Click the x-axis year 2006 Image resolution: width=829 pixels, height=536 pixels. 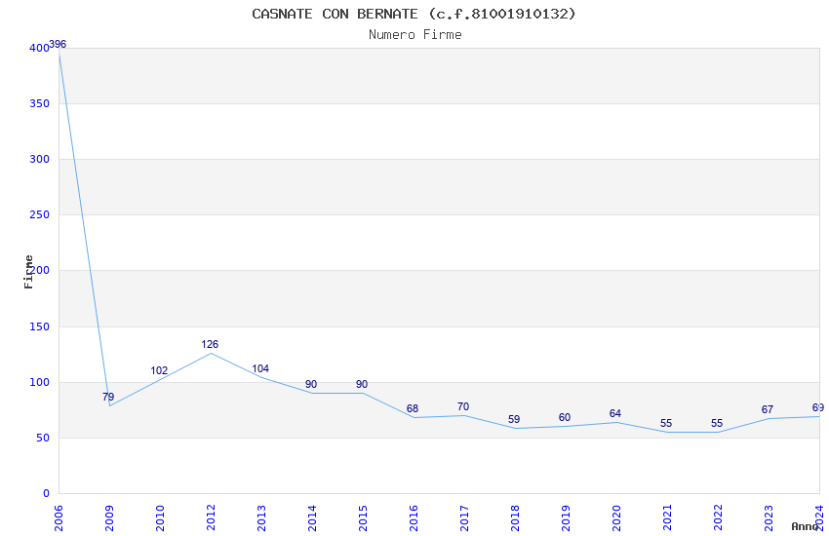pos(59,518)
